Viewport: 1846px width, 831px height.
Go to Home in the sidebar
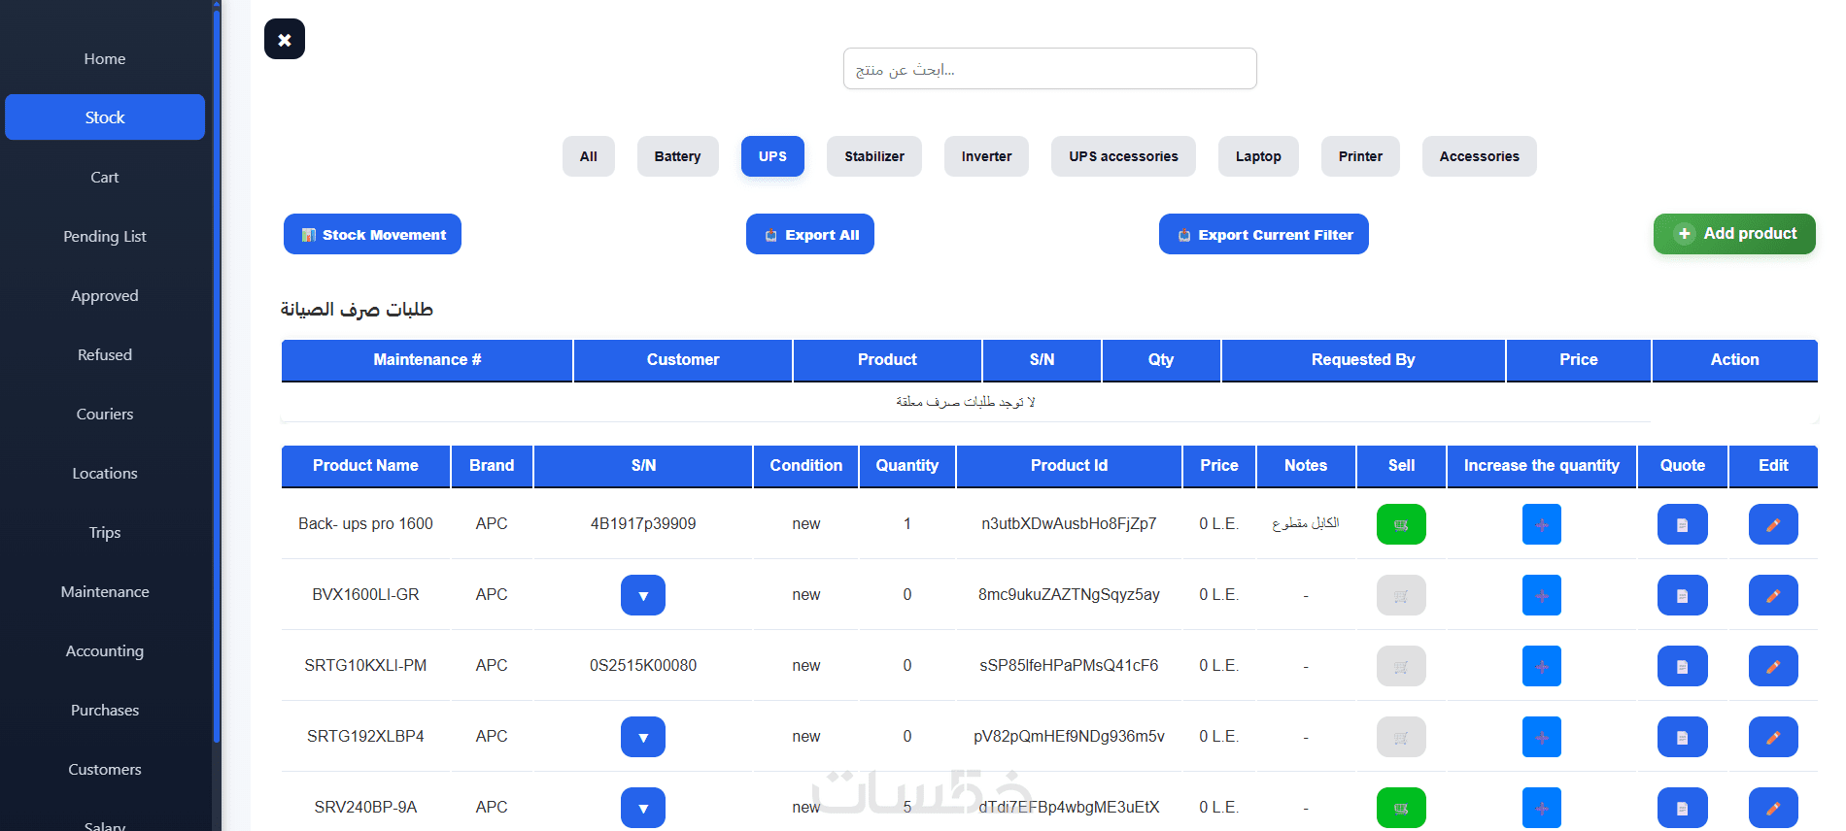point(105,58)
